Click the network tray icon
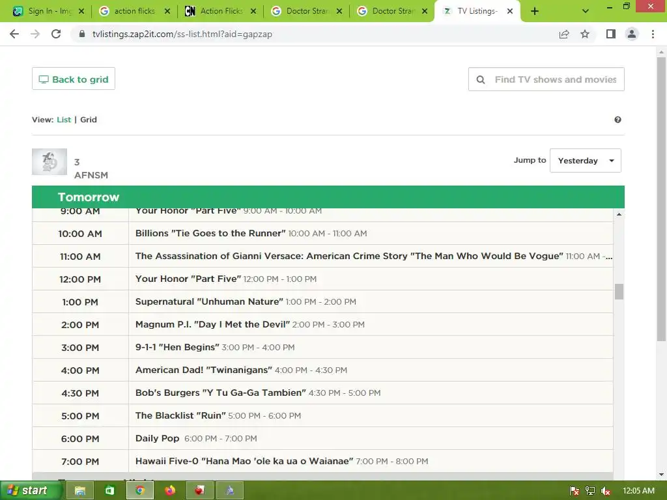The image size is (667, 500). [x=590, y=491]
